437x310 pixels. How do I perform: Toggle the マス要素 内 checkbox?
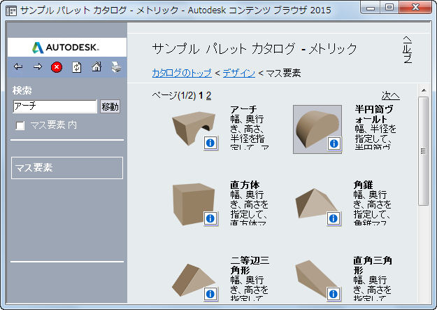[x=20, y=125]
